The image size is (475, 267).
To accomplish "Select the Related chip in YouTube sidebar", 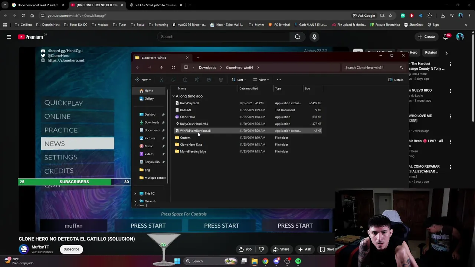I will (431, 53).
